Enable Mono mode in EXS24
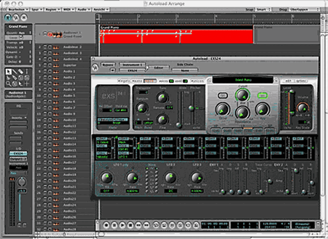This screenshot has height=239, width=328. (137, 81)
